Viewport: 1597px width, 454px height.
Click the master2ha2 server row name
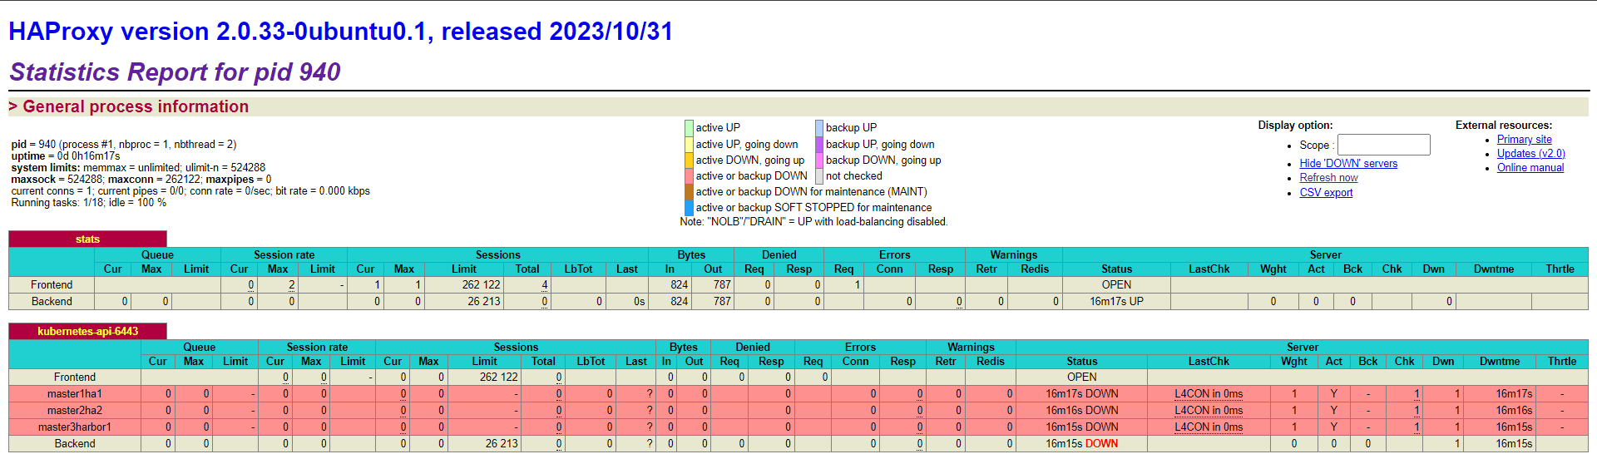[x=75, y=411]
